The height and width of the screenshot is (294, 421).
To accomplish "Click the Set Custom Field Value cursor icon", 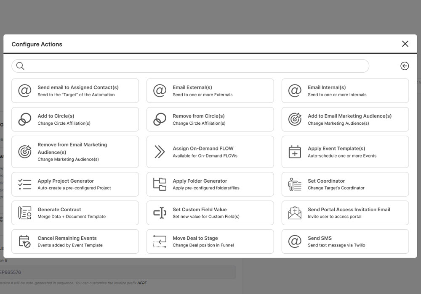I will [x=160, y=213].
